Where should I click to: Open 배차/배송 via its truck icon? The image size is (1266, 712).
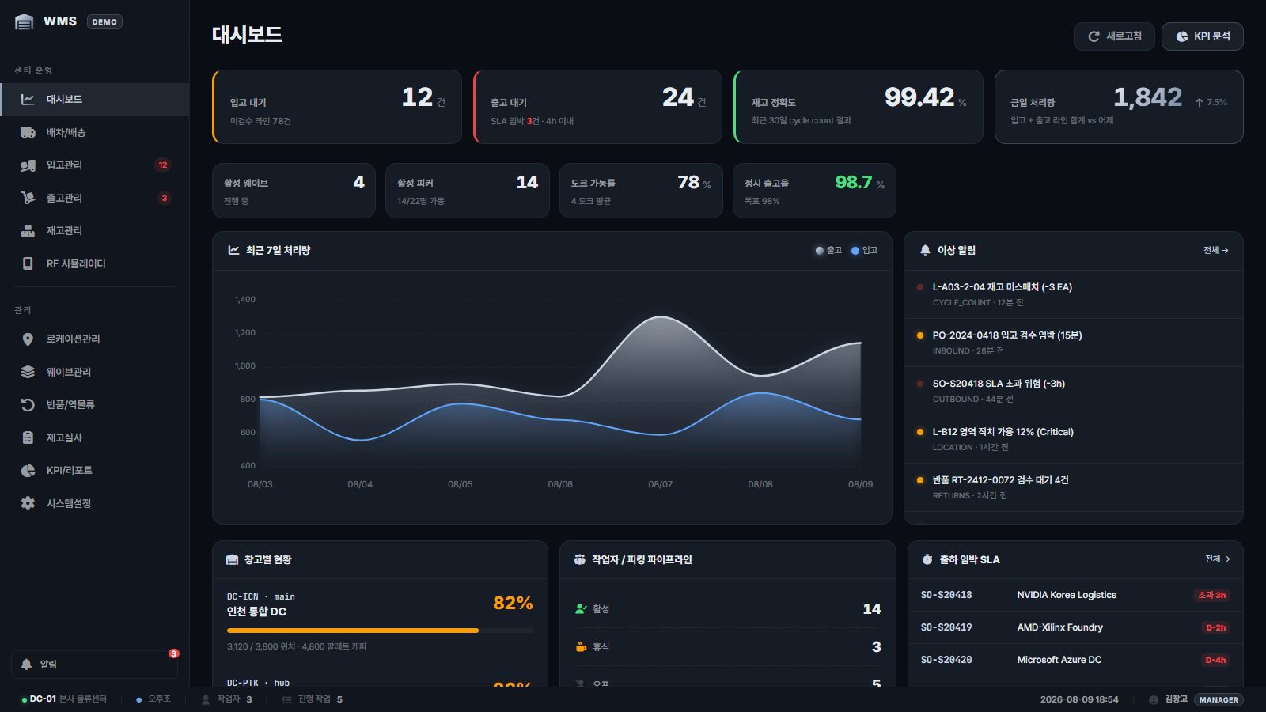(28, 132)
